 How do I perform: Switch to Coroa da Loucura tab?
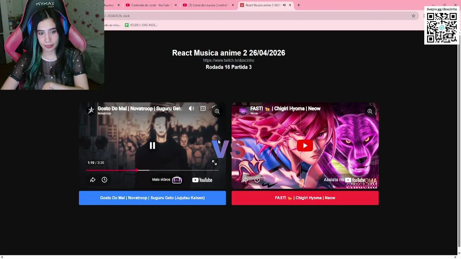click(208, 5)
